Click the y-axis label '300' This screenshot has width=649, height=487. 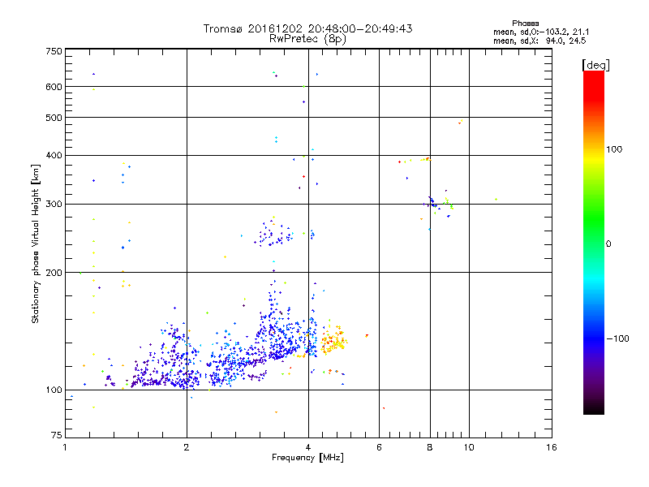click(x=54, y=204)
